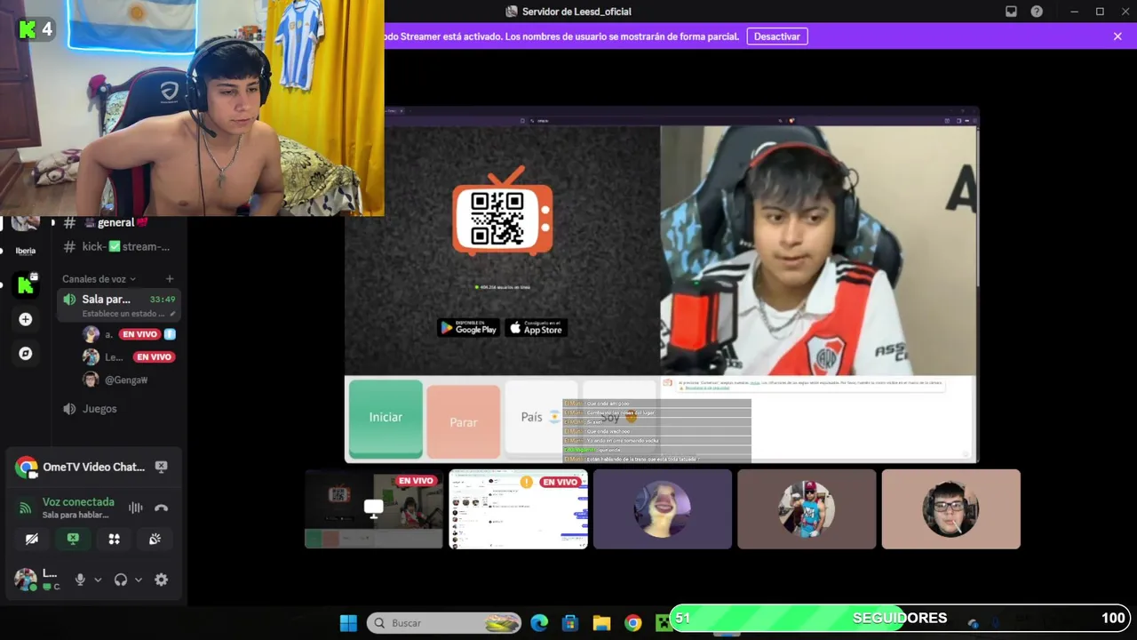Screen dimensions: 1137x640
Task: Select the first EN VIVO stream thumbnail
Action: point(374,509)
